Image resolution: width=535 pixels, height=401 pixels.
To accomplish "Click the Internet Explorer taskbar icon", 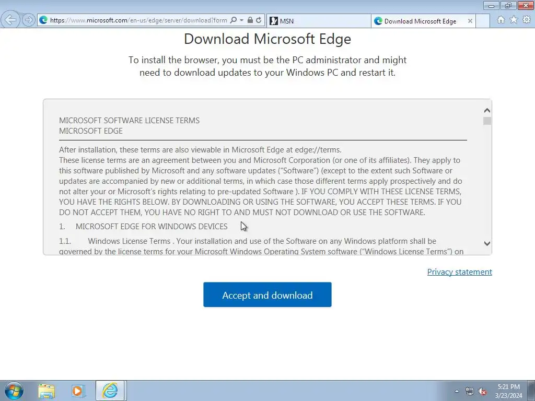I will (x=110, y=391).
